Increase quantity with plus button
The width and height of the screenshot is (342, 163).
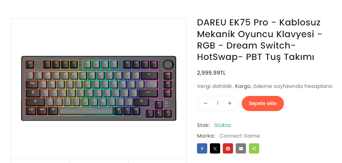coord(230,103)
